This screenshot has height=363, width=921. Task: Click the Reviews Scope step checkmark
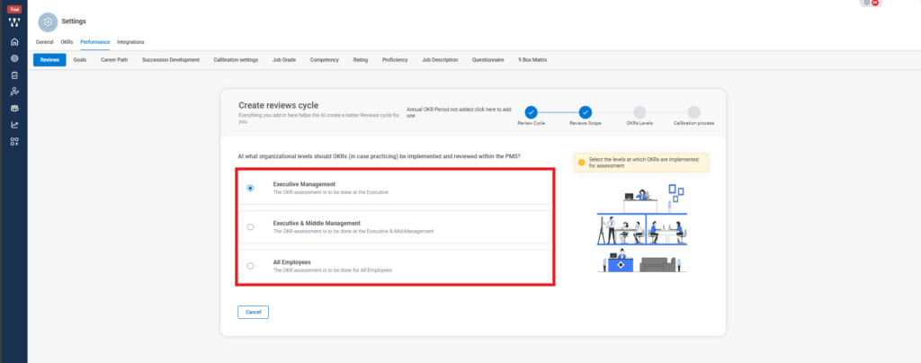point(585,112)
